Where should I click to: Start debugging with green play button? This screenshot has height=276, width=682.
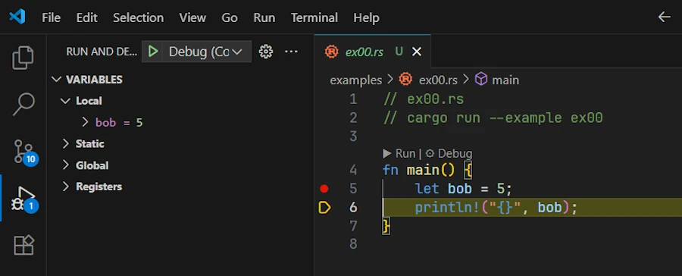pyautogui.click(x=152, y=52)
